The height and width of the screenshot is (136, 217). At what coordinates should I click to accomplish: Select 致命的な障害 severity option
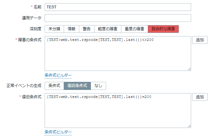163,29
